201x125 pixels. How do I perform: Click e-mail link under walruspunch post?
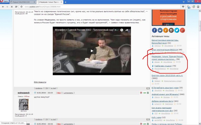pyautogui.click(x=53, y=119)
